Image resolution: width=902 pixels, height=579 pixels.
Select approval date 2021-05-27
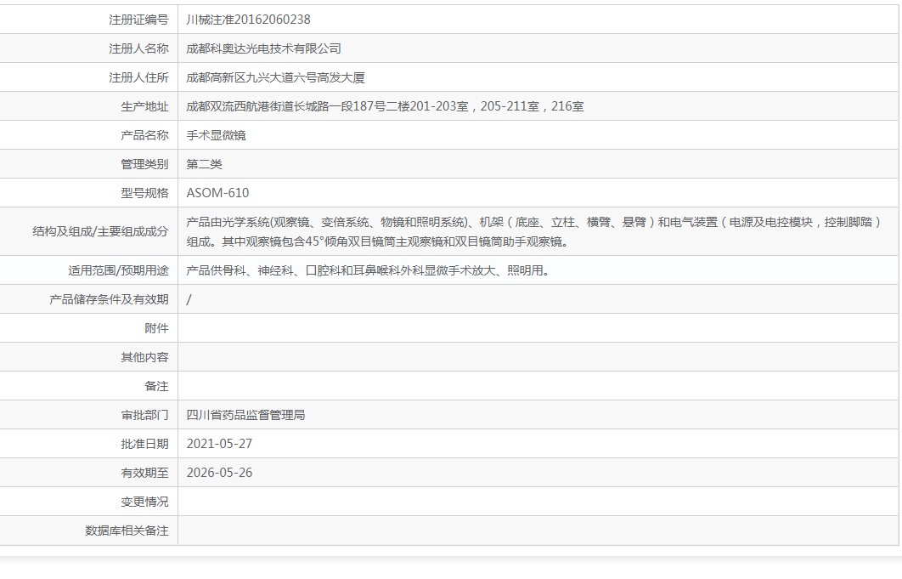pos(219,444)
